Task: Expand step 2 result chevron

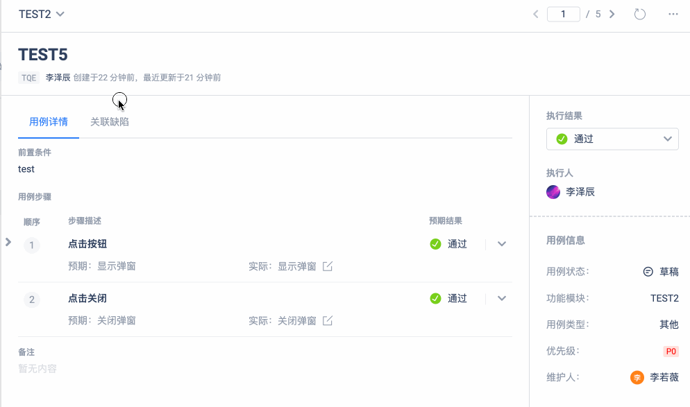Action: click(502, 298)
